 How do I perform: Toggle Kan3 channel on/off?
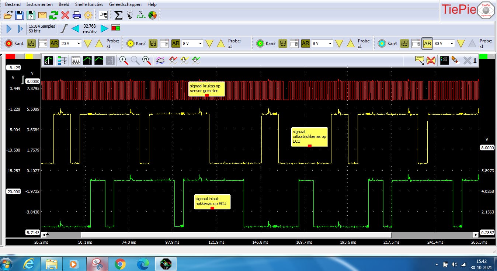pyautogui.click(x=260, y=44)
